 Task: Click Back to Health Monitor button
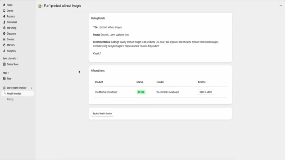(x=102, y=113)
